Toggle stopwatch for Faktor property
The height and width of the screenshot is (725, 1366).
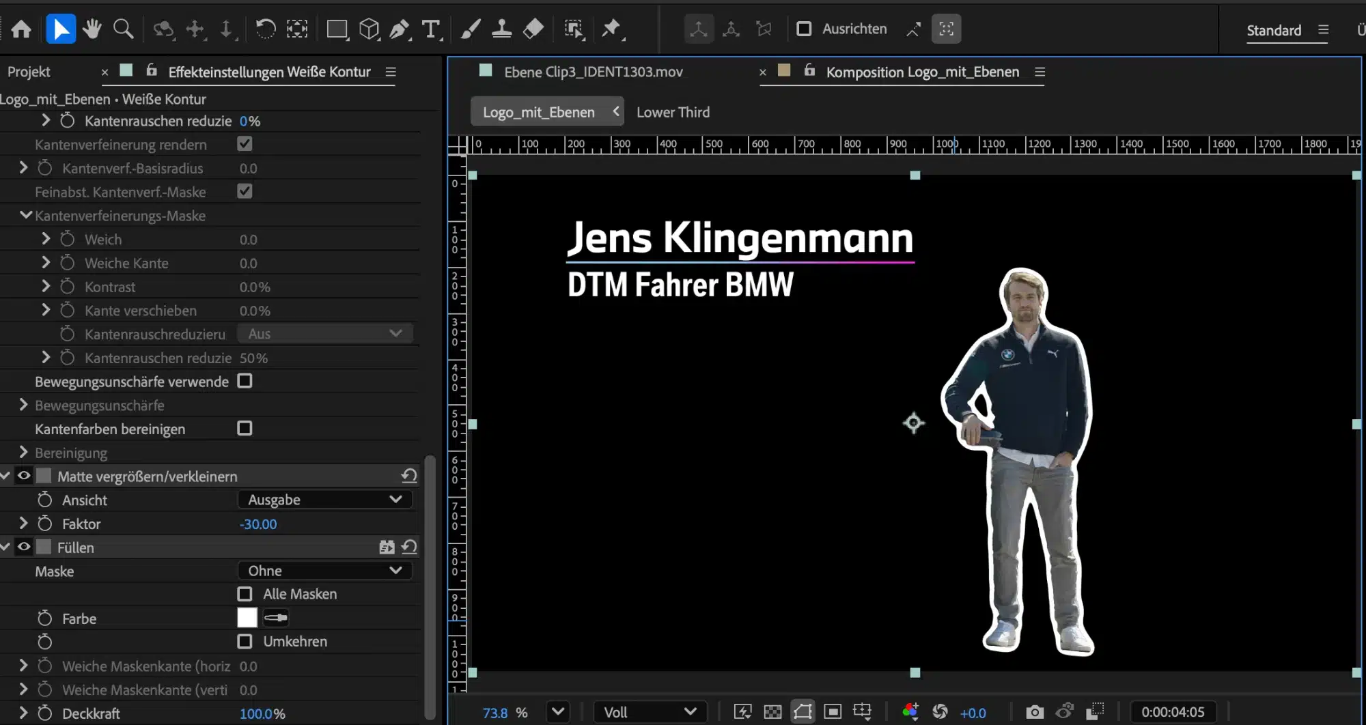pyautogui.click(x=44, y=524)
